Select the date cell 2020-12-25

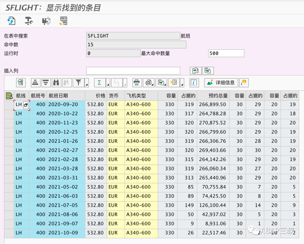click(x=66, y=132)
